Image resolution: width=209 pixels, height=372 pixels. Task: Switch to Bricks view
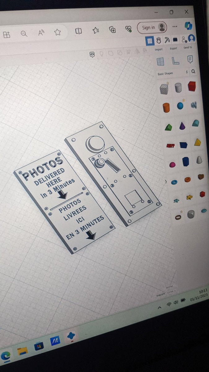click(175, 40)
